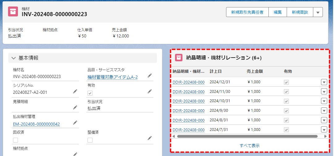Viewport: 334px width, 156px height.
Task: Toggle the 回収済 checkbox
Action: coord(15,140)
